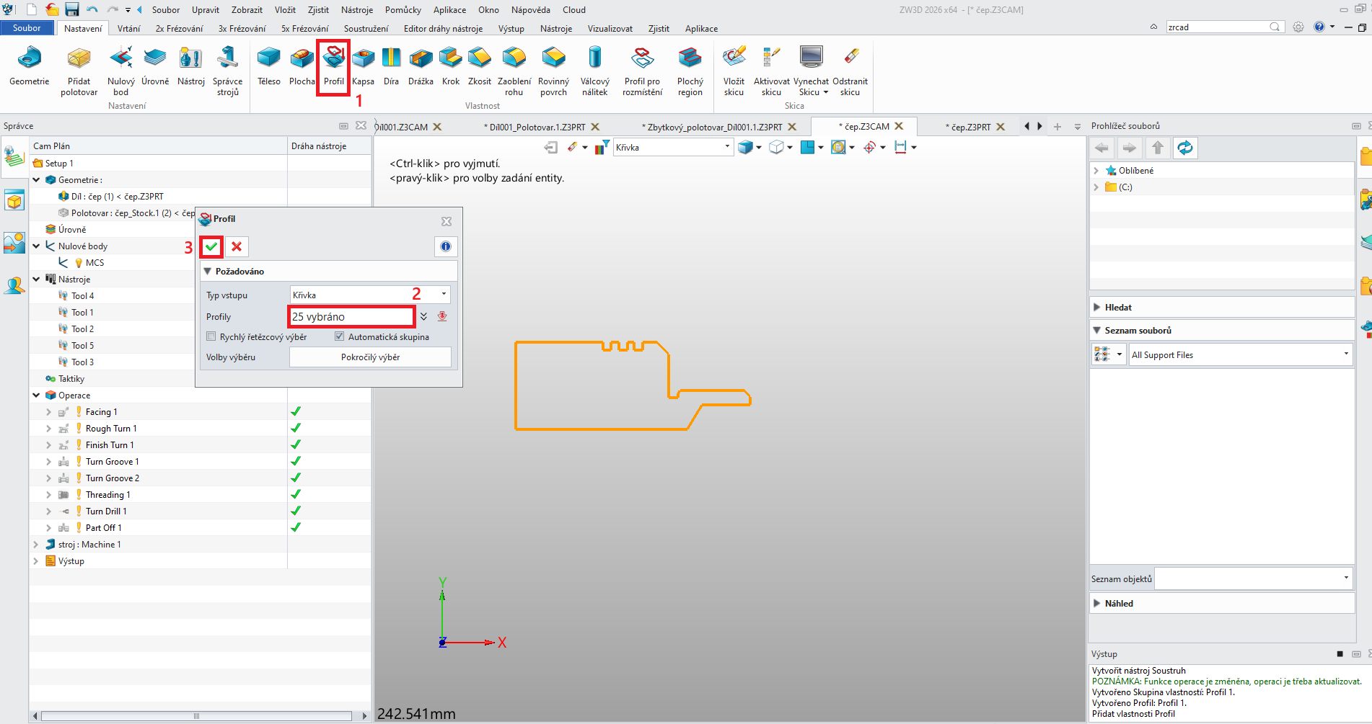Image resolution: width=1372 pixels, height=724 pixels.
Task: Collapse the Požadováno section
Action: [x=208, y=272]
